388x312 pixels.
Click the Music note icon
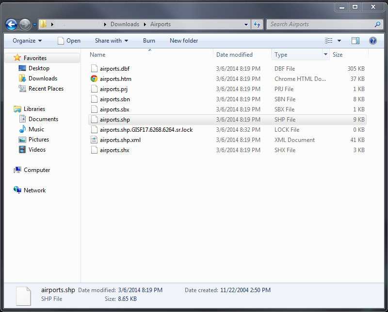coord(22,129)
